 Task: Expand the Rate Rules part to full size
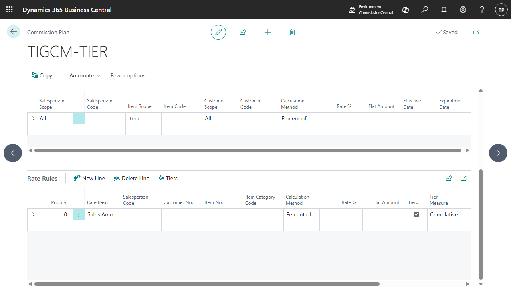[463, 178]
